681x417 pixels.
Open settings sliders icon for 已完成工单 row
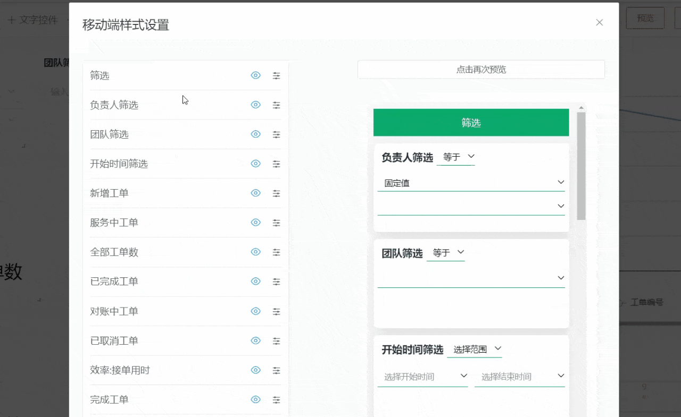277,282
